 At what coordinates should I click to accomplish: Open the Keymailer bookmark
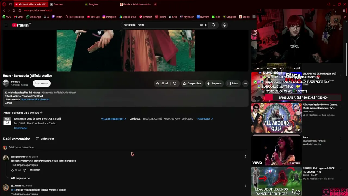[x=187, y=17]
